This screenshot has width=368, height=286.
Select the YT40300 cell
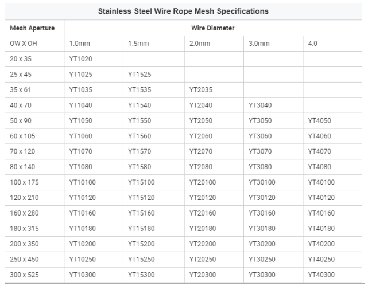point(332,275)
